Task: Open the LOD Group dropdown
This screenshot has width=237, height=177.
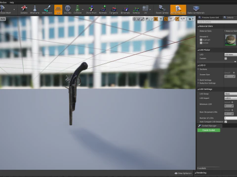Action: (231, 94)
